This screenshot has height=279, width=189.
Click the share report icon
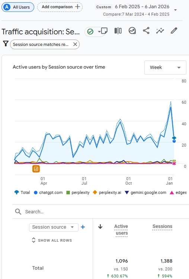(x=146, y=31)
